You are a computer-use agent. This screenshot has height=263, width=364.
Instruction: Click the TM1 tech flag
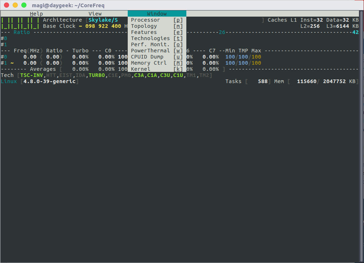tap(191, 75)
